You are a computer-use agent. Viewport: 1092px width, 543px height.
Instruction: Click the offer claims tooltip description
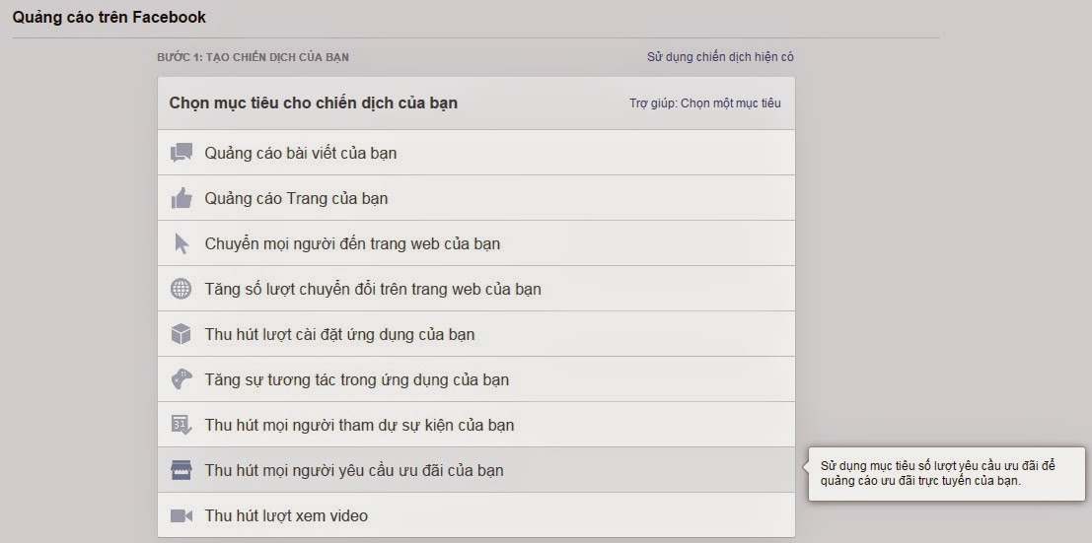coord(938,473)
